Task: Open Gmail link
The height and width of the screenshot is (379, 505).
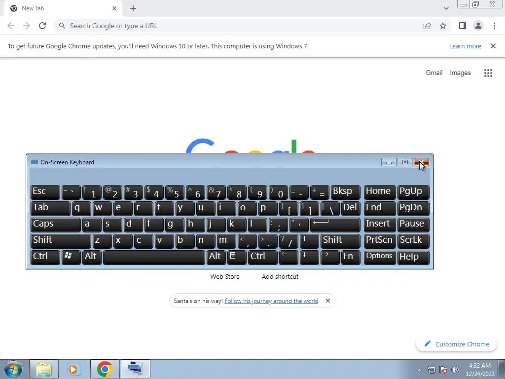Action: click(x=434, y=73)
